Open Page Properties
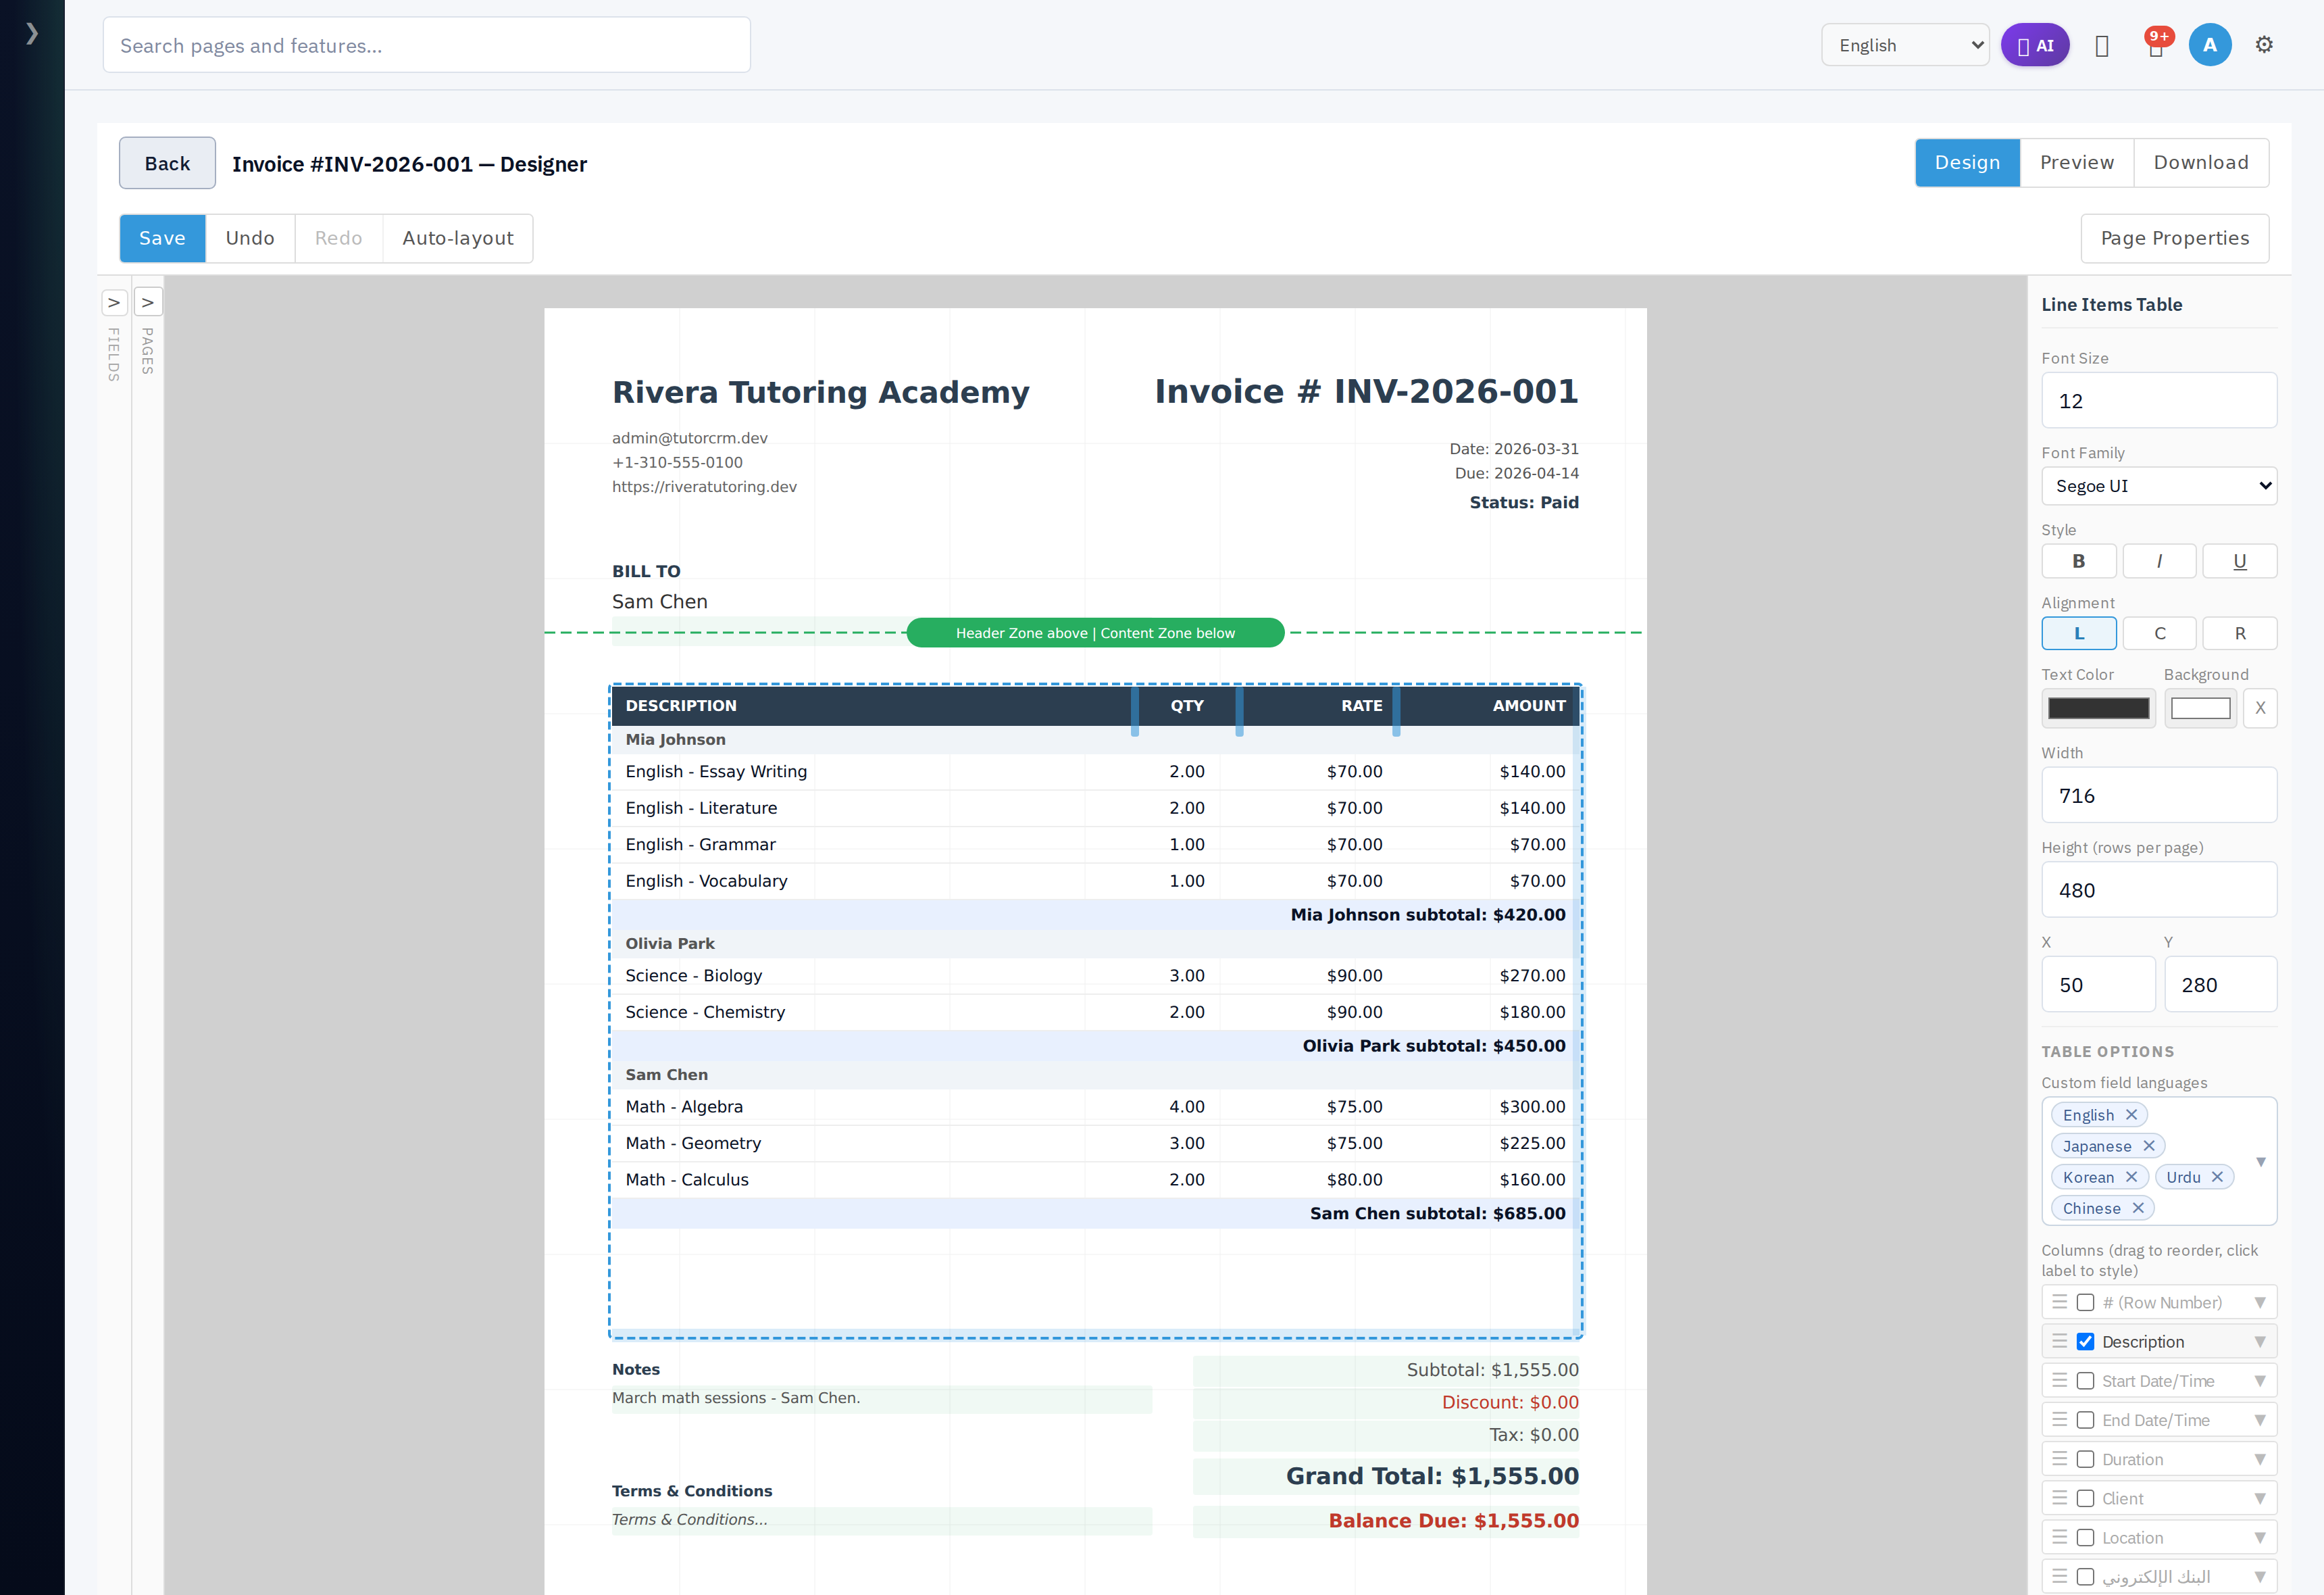 click(2175, 238)
